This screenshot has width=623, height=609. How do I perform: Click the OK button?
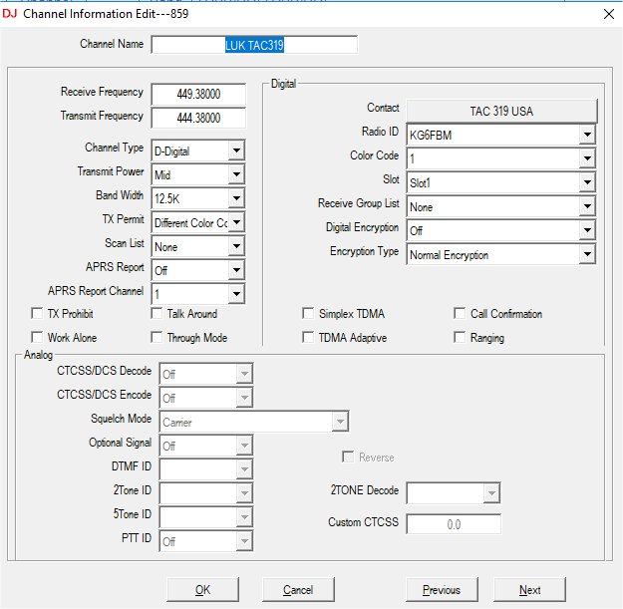(x=202, y=589)
